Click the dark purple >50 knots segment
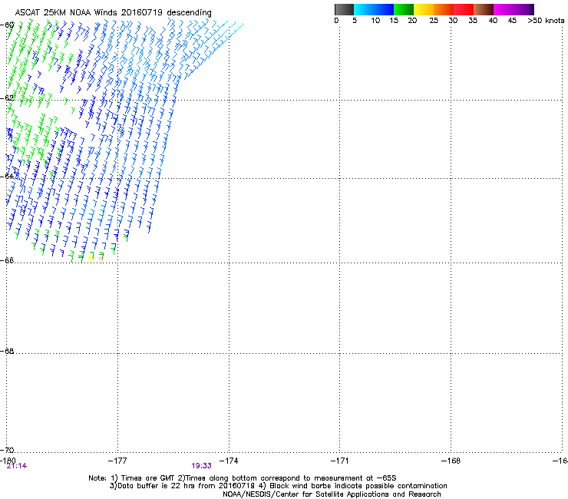Screen dimensions: 568x499 coord(532,9)
